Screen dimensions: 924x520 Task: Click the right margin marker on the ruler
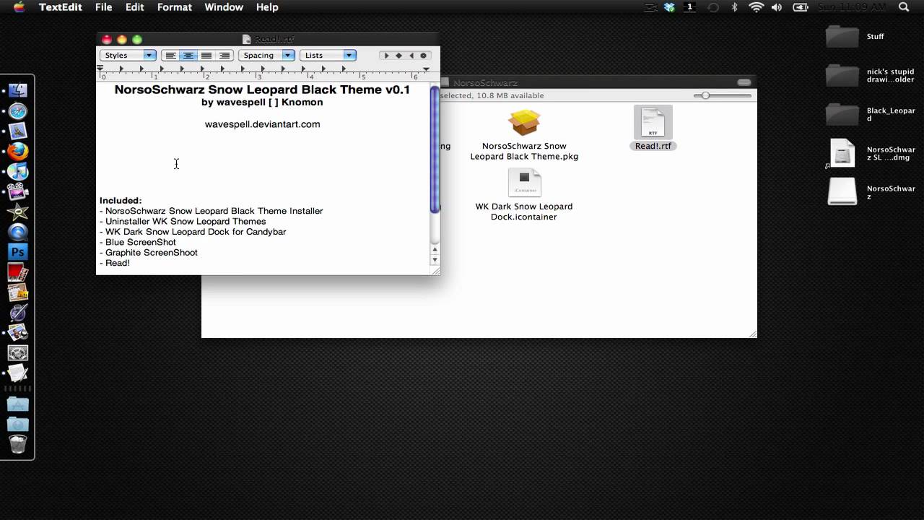point(427,69)
